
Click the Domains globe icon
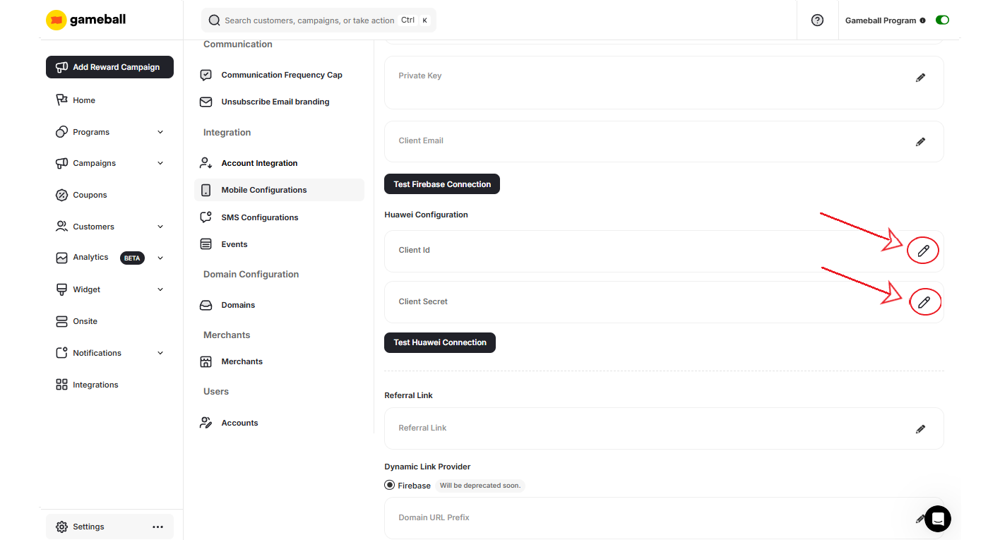[206, 304]
